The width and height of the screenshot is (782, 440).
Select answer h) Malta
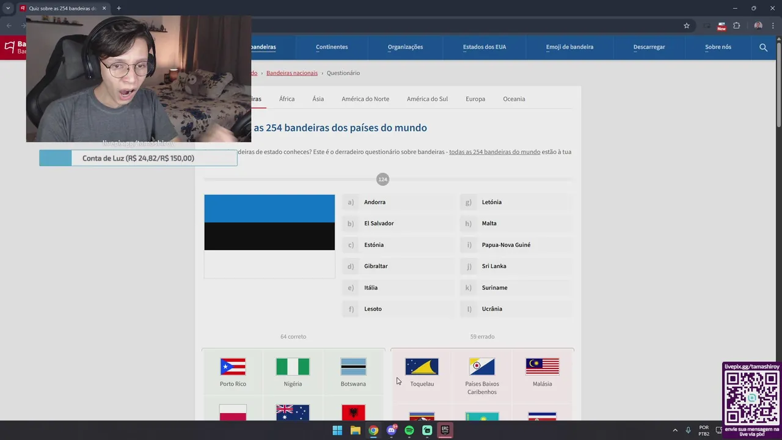516,224
